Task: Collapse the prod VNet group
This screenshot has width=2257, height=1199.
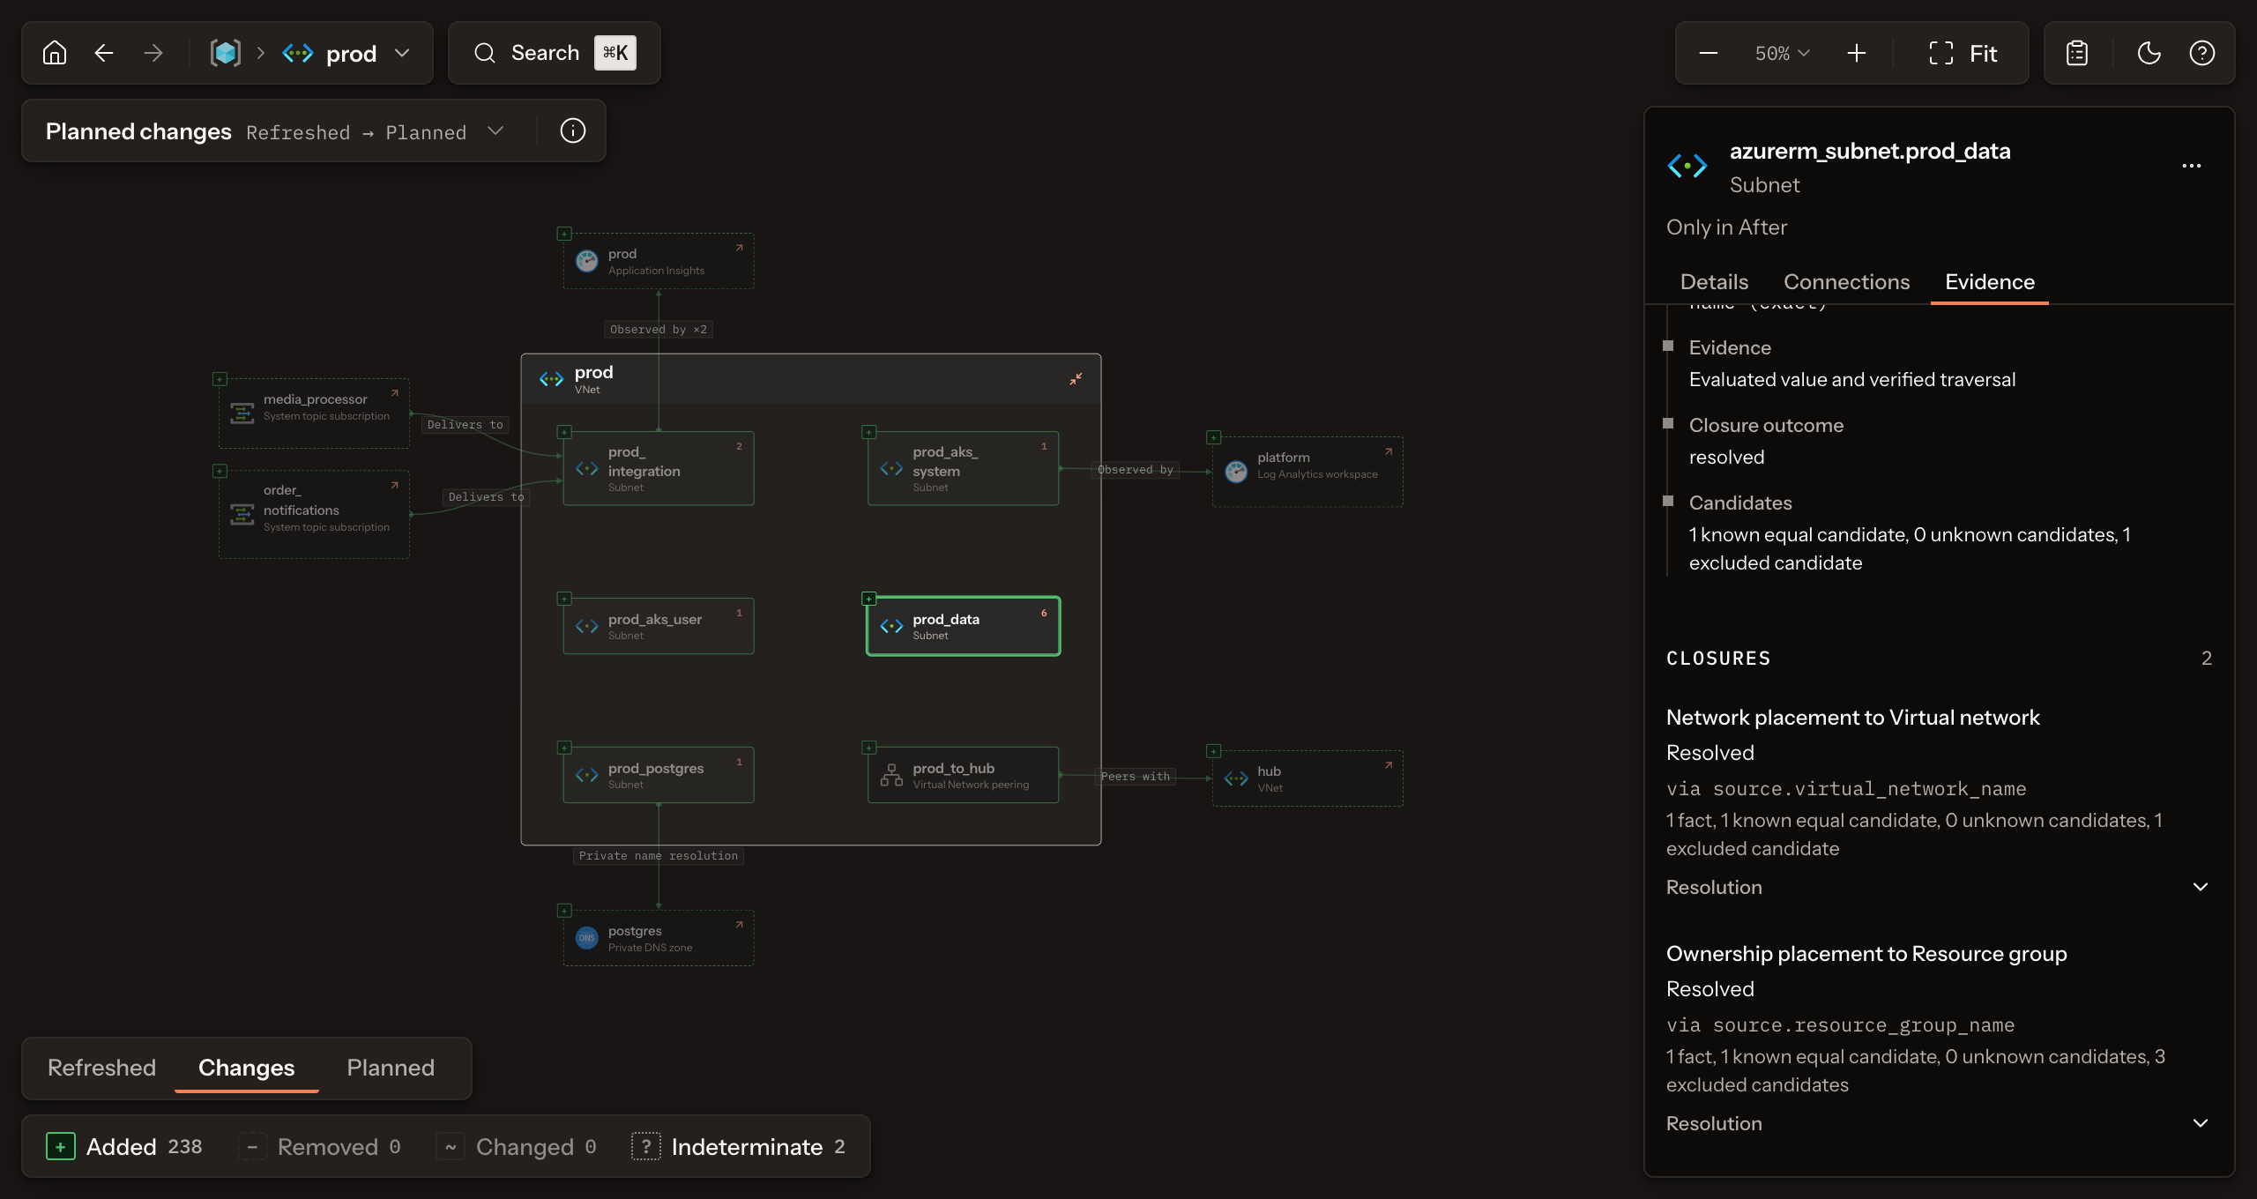Action: click(x=1076, y=379)
